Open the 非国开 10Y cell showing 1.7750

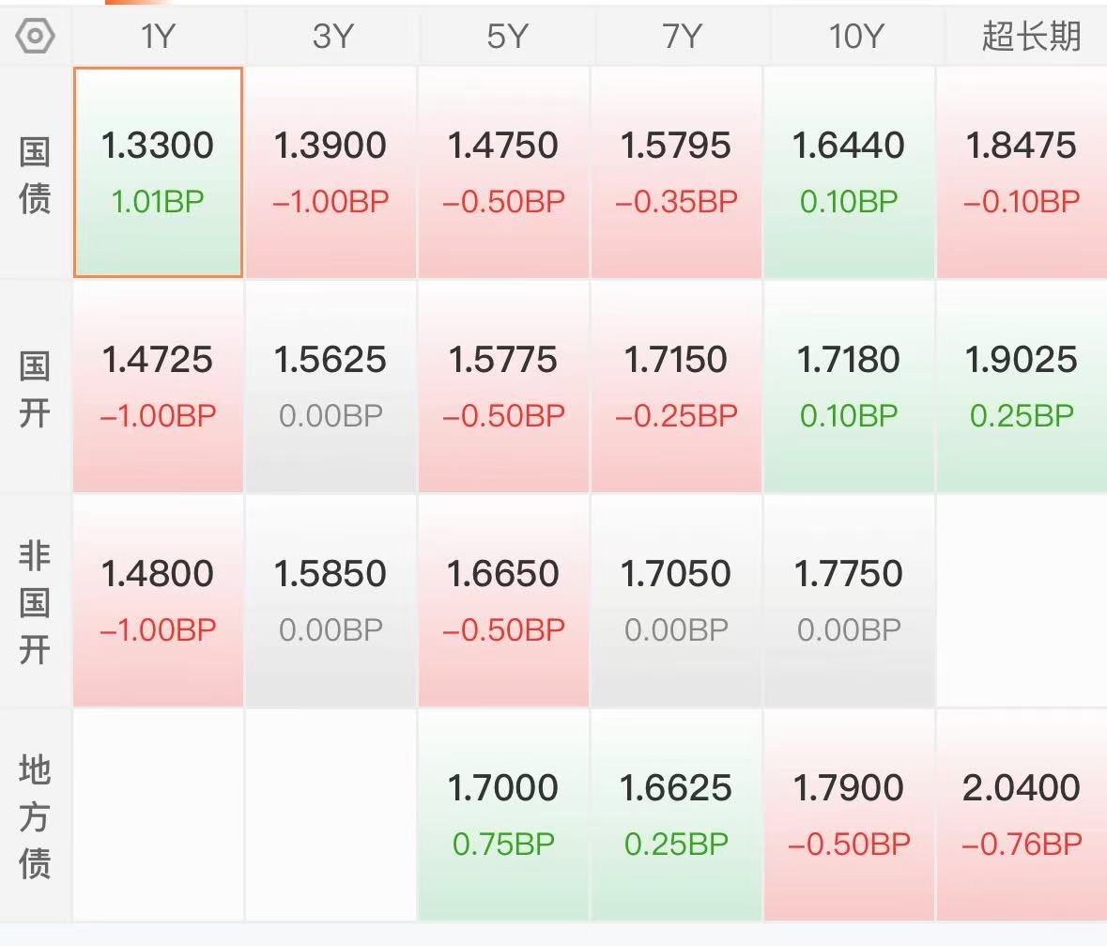tap(850, 600)
